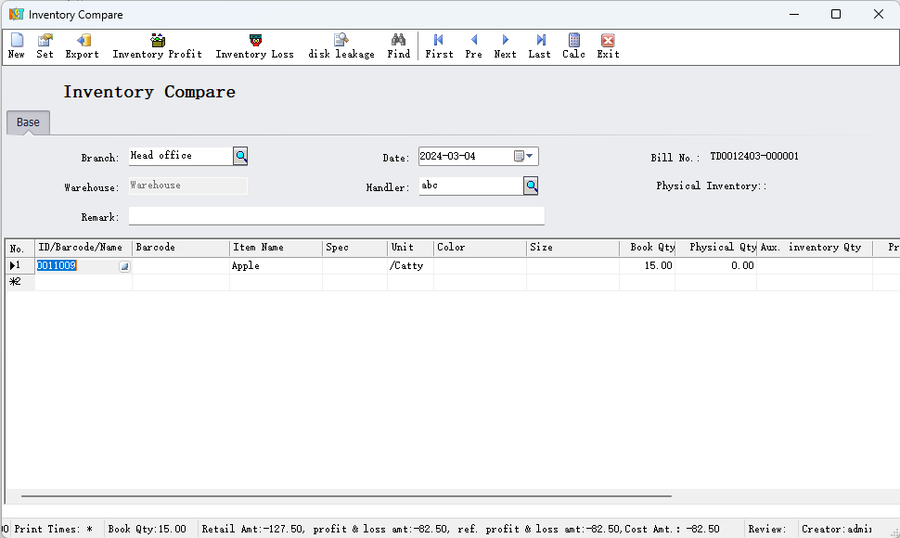Click into the Remark text field
This screenshot has width=900, height=538.
click(336, 216)
